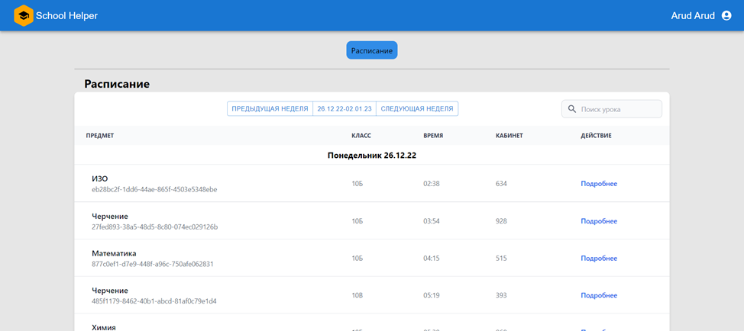Click cabinet number 634
The image size is (744, 331).
coord(501,184)
